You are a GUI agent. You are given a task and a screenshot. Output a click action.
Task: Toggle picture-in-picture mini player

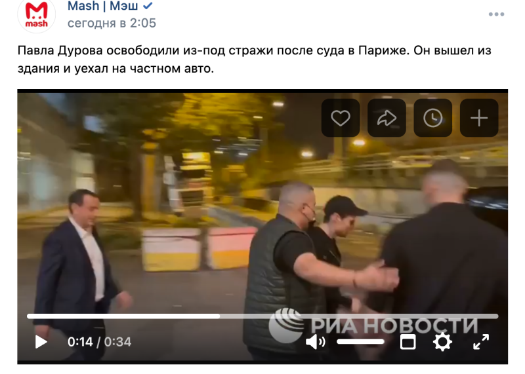click(408, 342)
